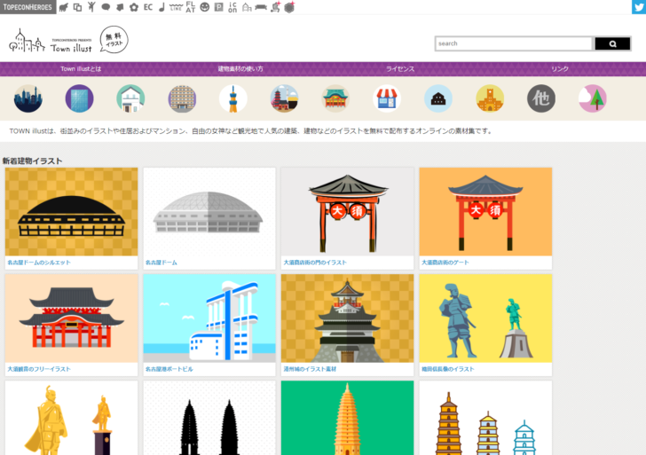Select the apartment building category

click(x=182, y=98)
